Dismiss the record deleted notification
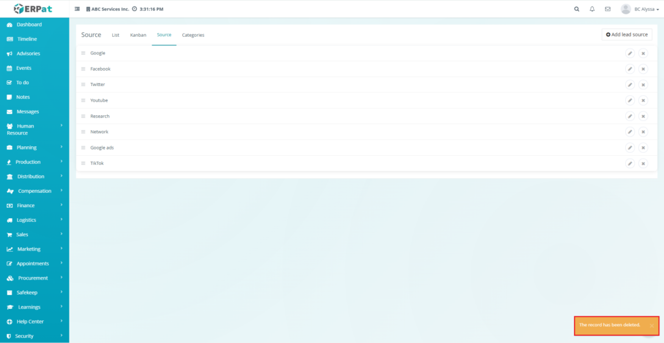The height and width of the screenshot is (343, 664). [651, 326]
